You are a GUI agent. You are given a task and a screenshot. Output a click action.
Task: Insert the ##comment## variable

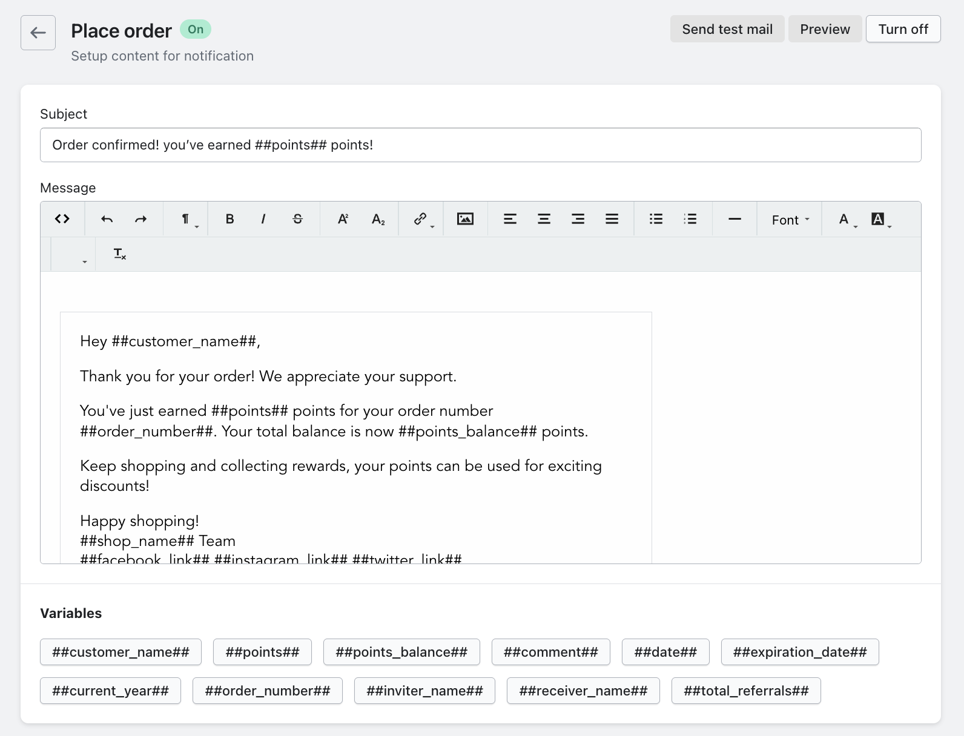(550, 652)
